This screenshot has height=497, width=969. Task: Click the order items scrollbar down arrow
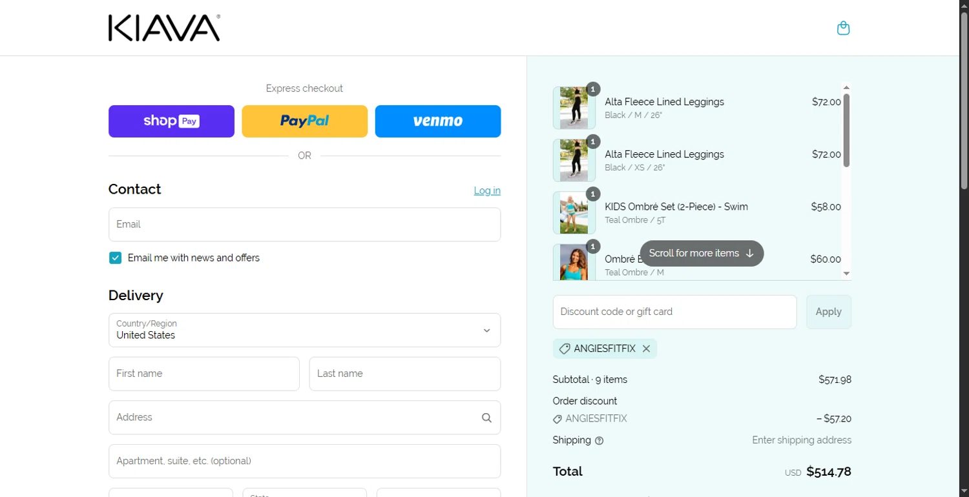pos(846,274)
